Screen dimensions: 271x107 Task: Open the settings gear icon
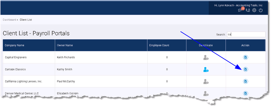(254, 10)
